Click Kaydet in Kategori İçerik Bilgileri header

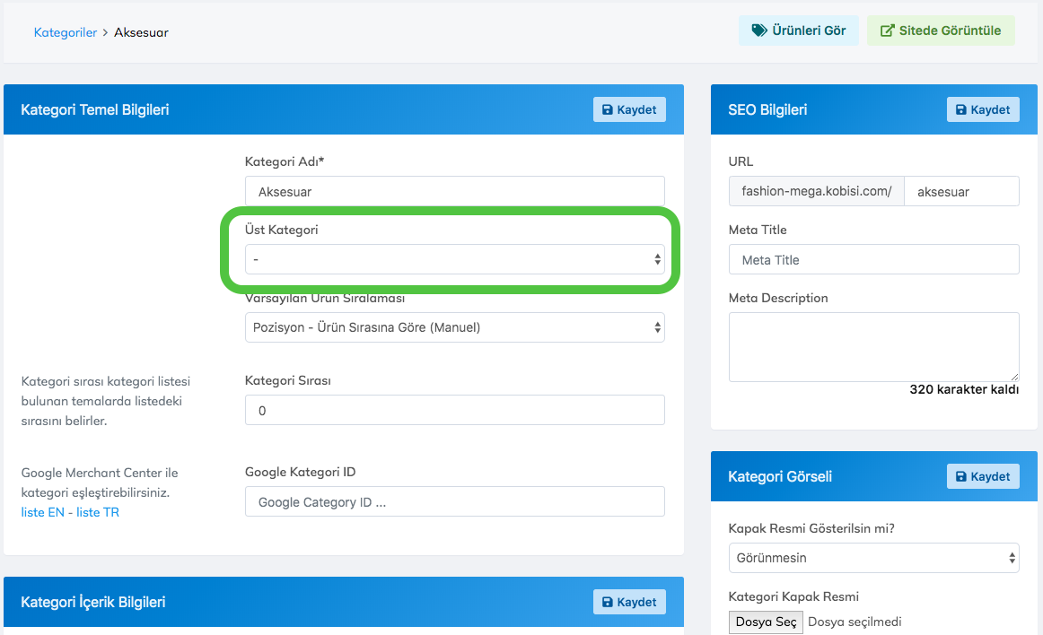pos(629,602)
